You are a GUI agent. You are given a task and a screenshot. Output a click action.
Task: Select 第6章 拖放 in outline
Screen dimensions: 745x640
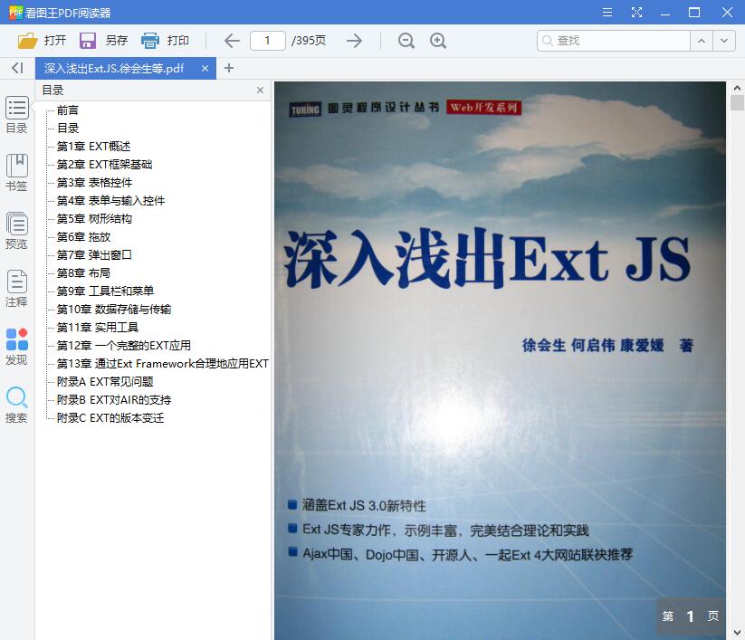click(x=83, y=236)
